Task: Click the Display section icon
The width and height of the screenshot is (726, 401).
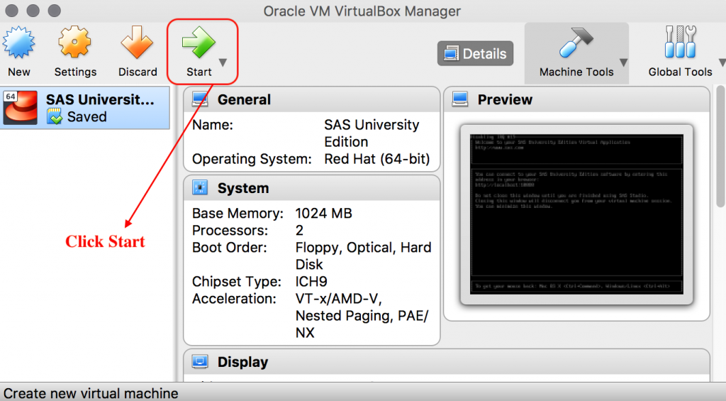Action: tap(200, 361)
